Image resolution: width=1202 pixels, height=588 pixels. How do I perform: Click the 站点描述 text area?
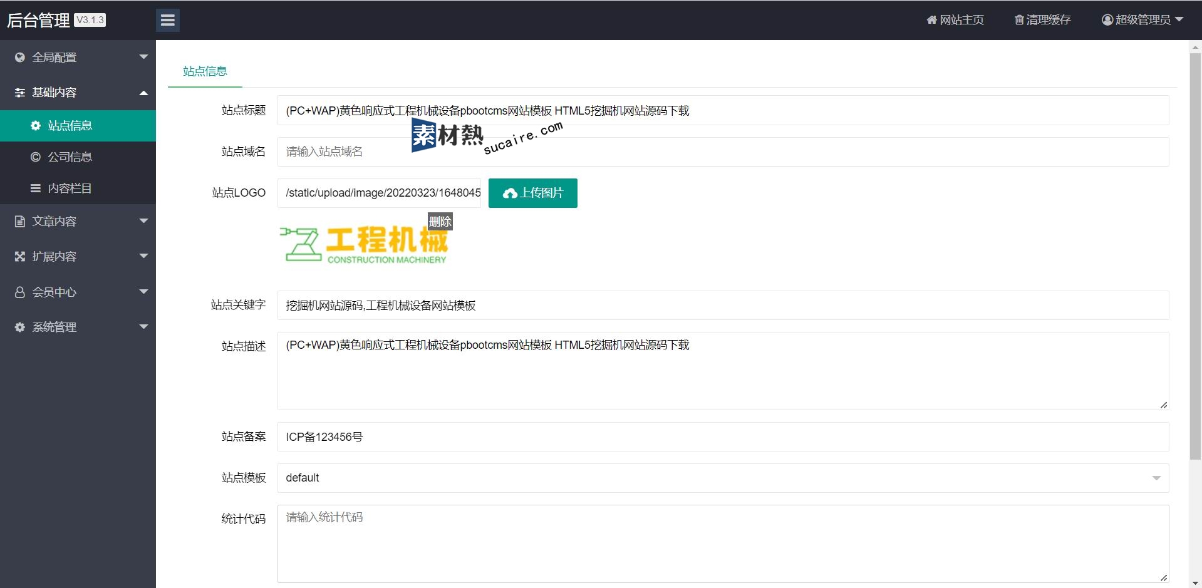(x=723, y=371)
